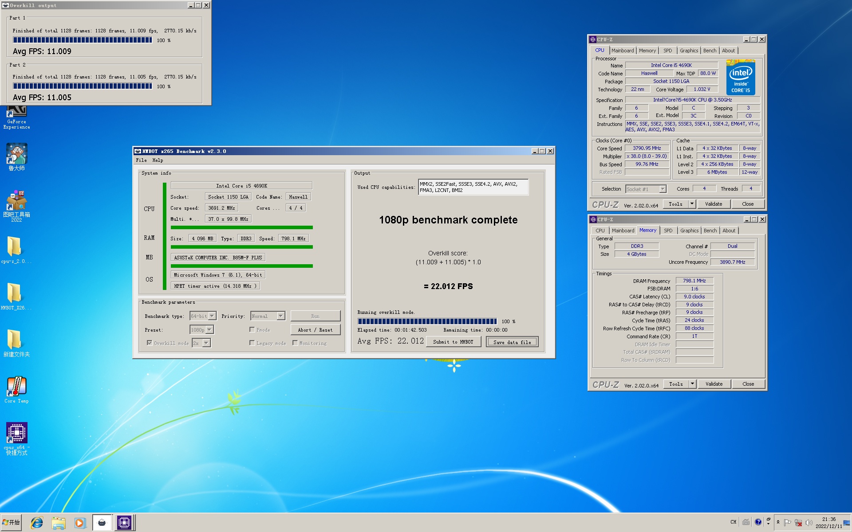Switch to SPD tab in upper CPU-Z
The width and height of the screenshot is (852, 532).
click(x=667, y=51)
